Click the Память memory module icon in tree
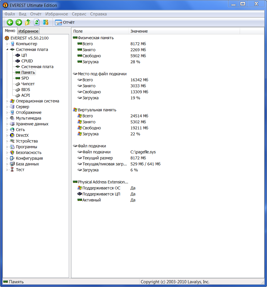The height and width of the screenshot is (287, 267). pyautogui.click(x=18, y=72)
